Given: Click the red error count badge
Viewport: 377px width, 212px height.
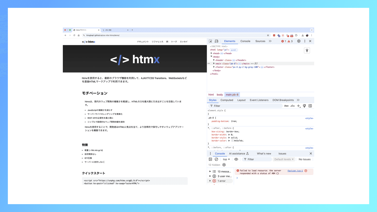Looking at the screenshot, I should (x=284, y=41).
